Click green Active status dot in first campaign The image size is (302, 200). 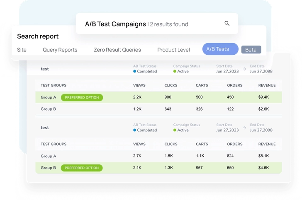coord(175,71)
